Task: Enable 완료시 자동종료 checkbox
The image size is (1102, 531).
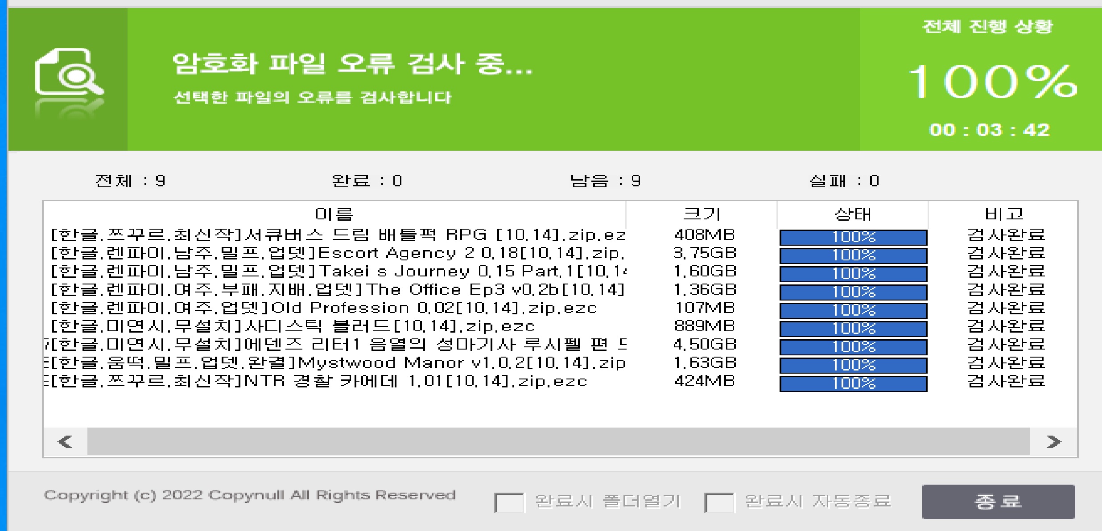Action: (718, 502)
